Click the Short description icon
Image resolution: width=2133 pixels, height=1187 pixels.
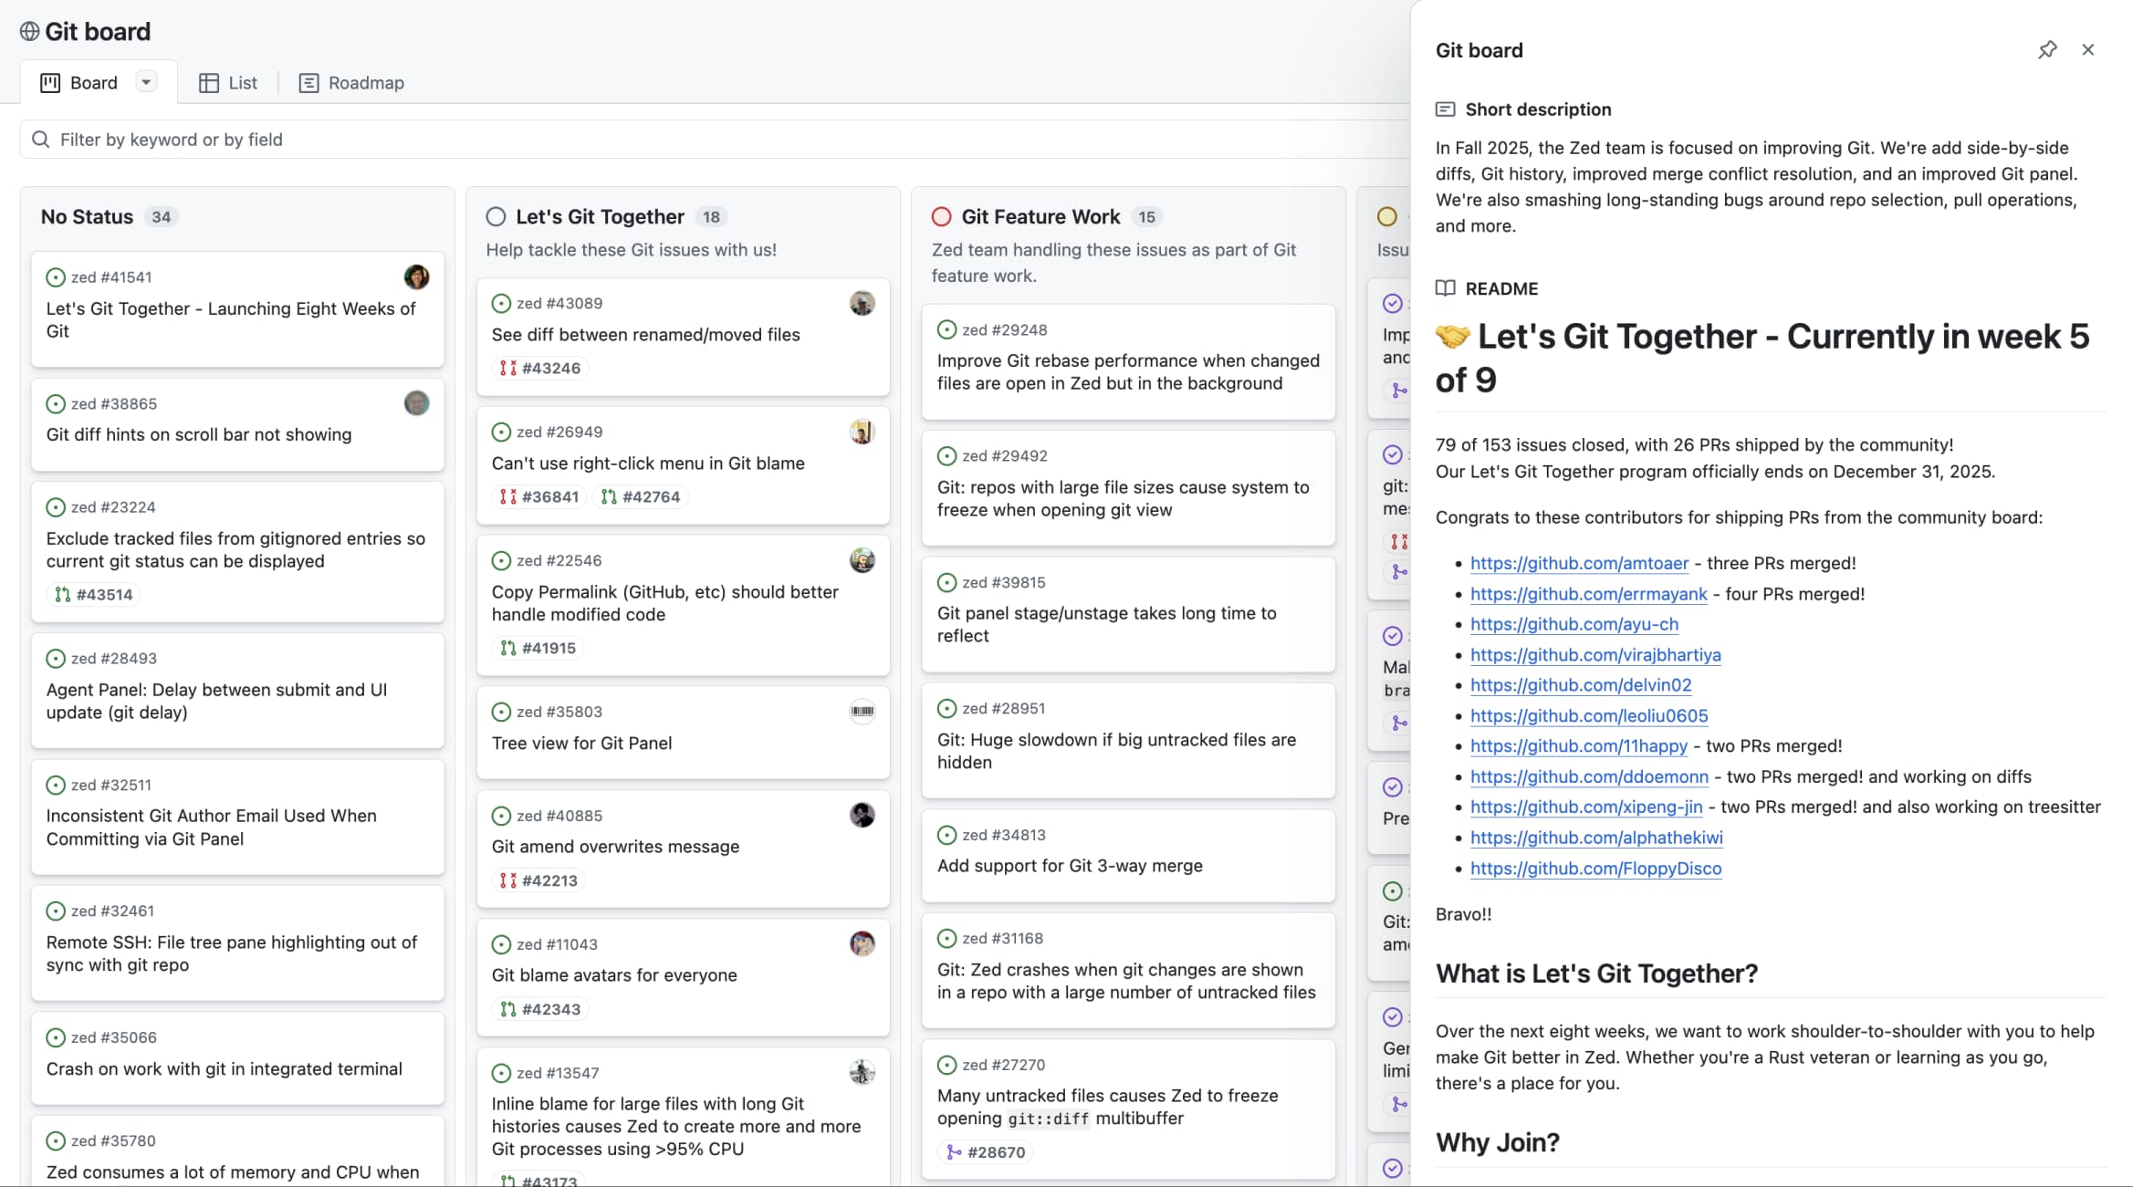(1447, 109)
